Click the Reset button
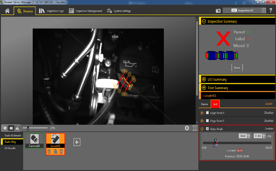The width and height of the screenshot is (276, 171). 237,67
